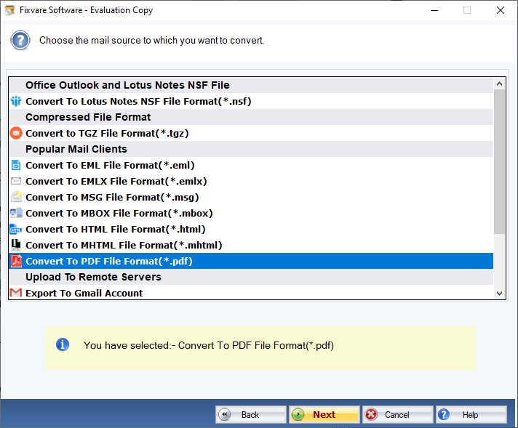Click the EMLX envelope icon
This screenshot has width=518, height=428.
pyautogui.click(x=16, y=181)
